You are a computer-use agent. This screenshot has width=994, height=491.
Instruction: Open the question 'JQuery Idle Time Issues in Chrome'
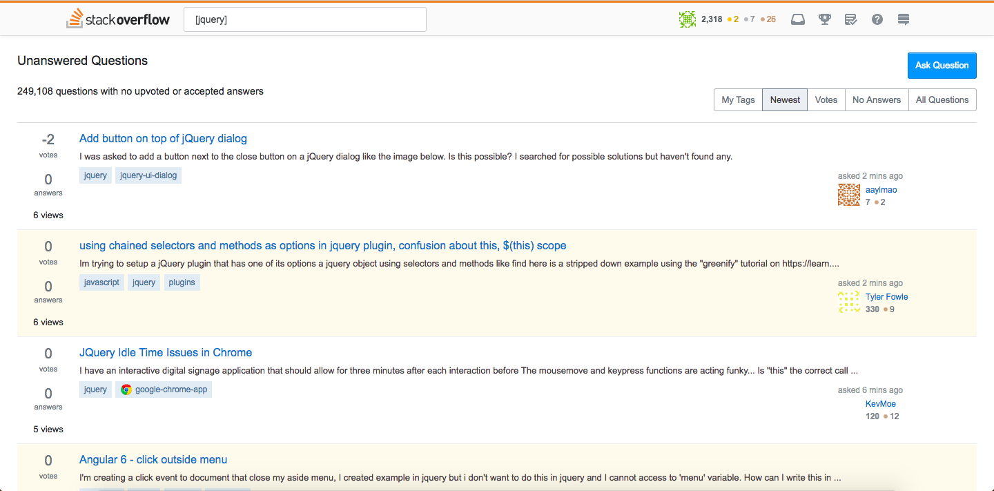165,352
